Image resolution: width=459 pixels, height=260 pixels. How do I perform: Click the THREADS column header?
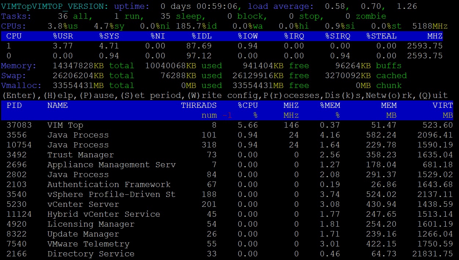(198, 105)
